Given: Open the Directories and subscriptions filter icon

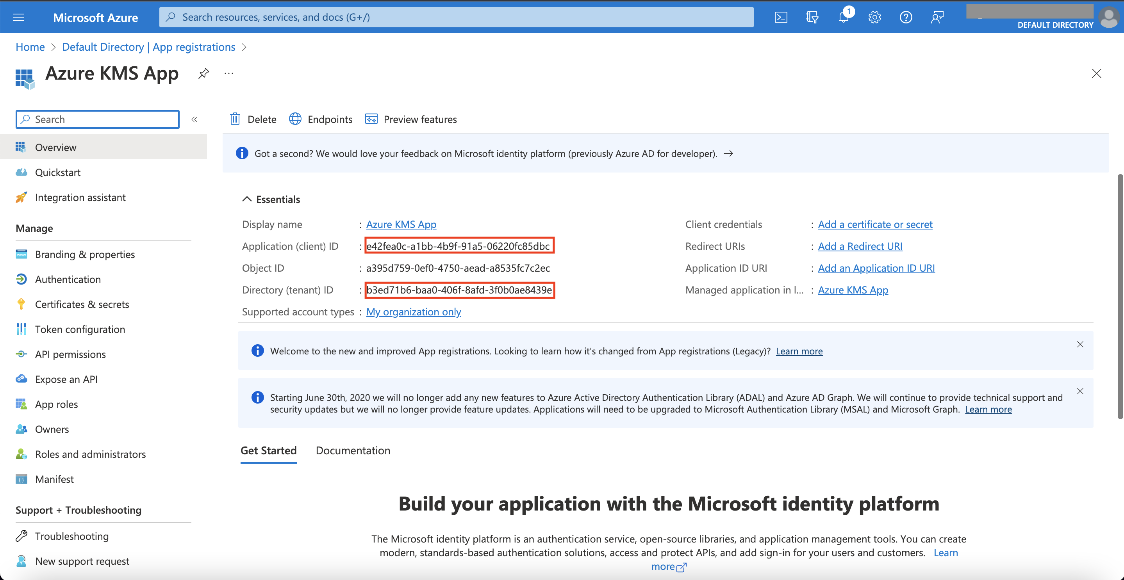Looking at the screenshot, I should click(x=812, y=17).
